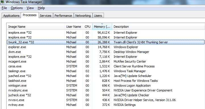Select the jusched.exe *32 process
This screenshot has height=109, width=205.
[106, 76]
